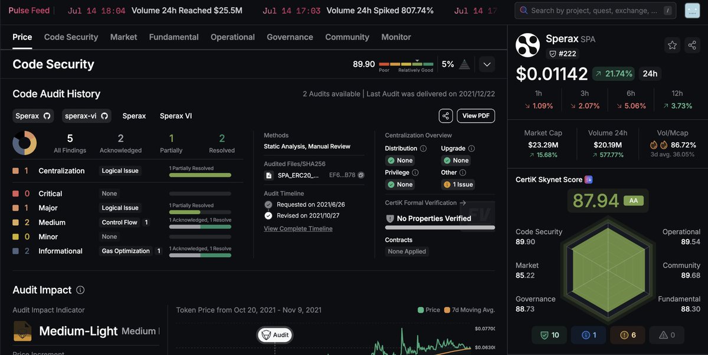Click the Pulse Feed label

29,11
